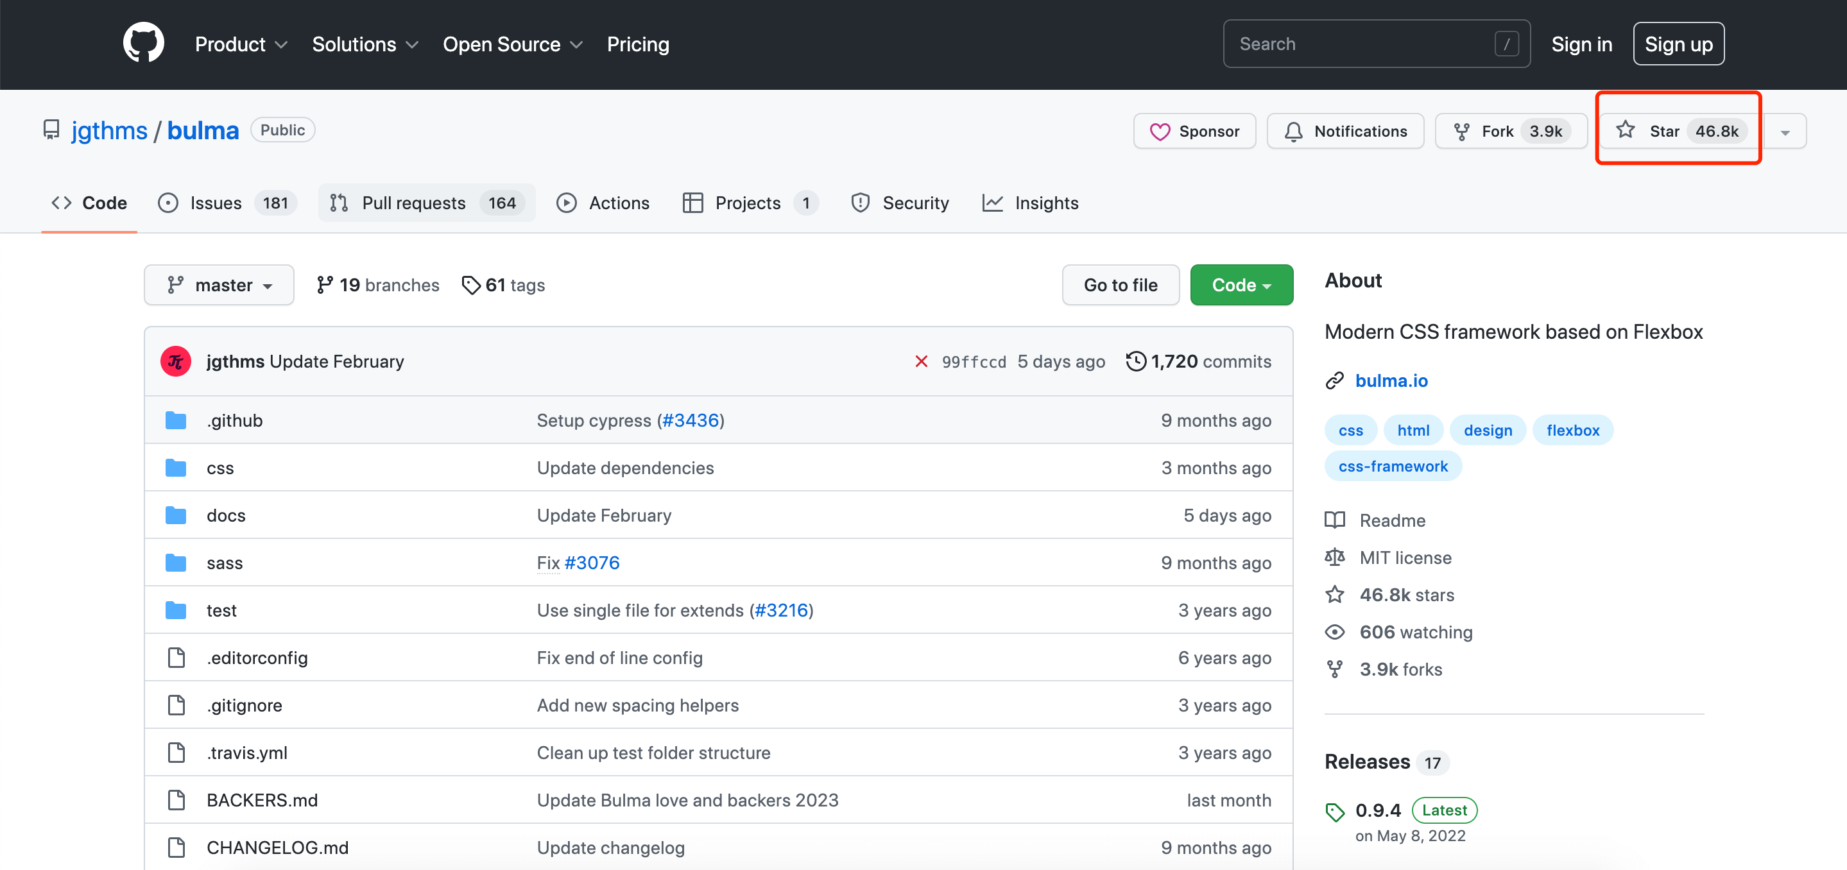Open pull request link #3216
The height and width of the screenshot is (870, 1847).
tap(782, 610)
